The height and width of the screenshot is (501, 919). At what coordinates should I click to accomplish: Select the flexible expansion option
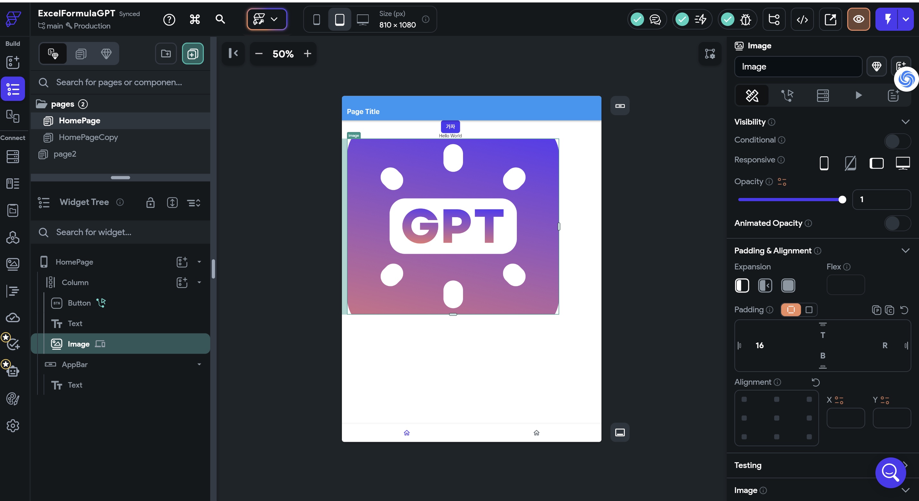[765, 285]
